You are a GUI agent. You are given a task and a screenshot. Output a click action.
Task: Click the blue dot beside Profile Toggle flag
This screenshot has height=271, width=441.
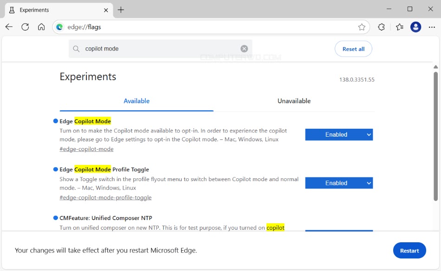(55, 169)
